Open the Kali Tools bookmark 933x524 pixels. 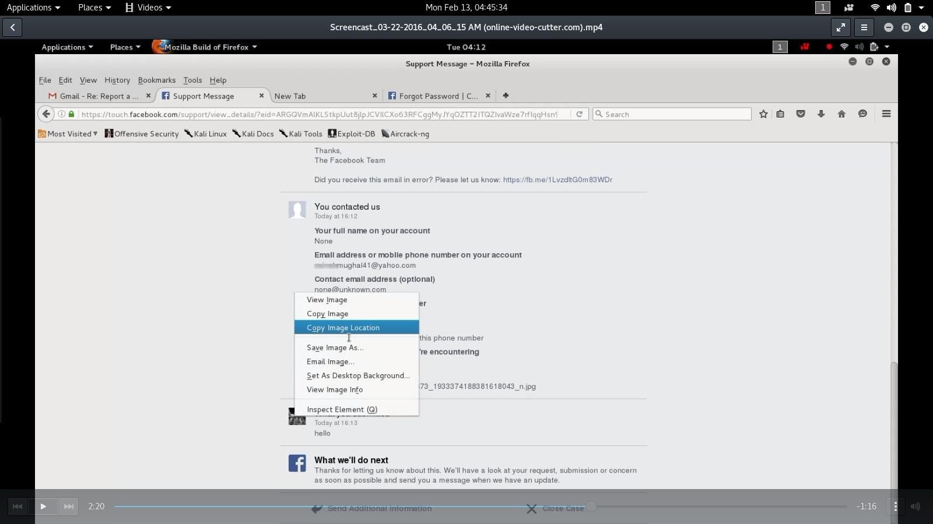301,134
